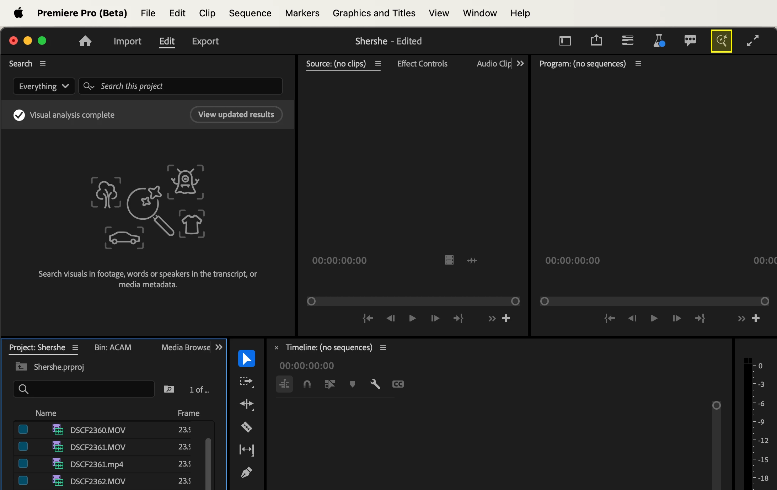Open timeline wrench display settings
Viewport: 777px width, 490px height.
pos(375,384)
